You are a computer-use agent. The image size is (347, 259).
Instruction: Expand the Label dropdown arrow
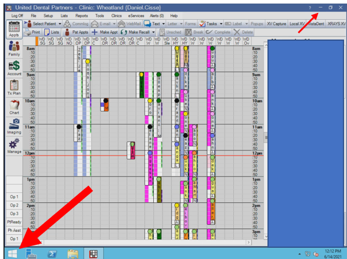tap(246, 24)
